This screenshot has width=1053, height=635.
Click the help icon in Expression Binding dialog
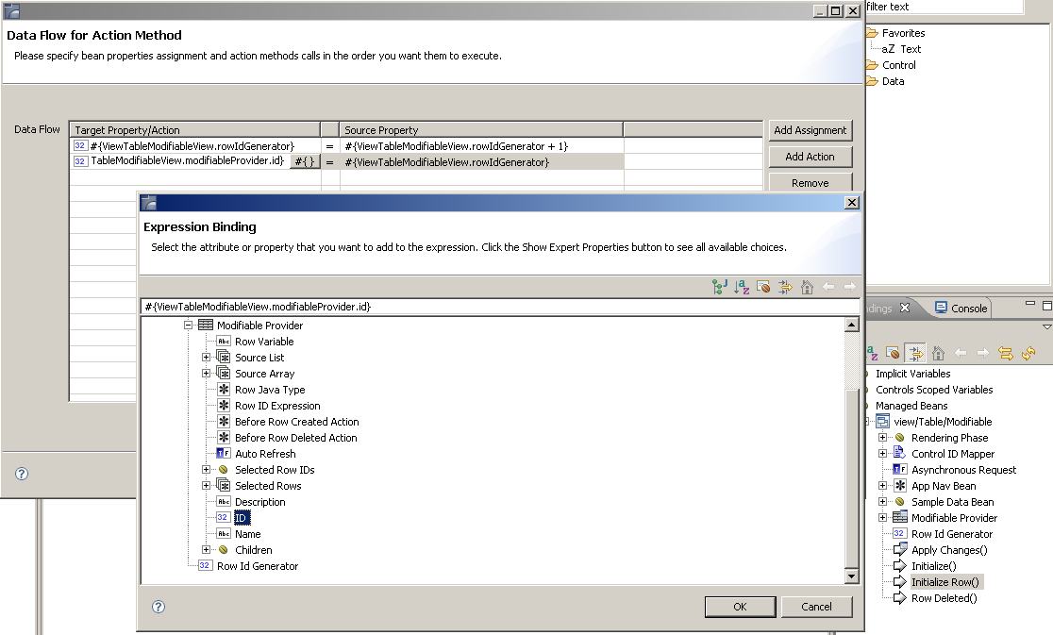click(158, 607)
